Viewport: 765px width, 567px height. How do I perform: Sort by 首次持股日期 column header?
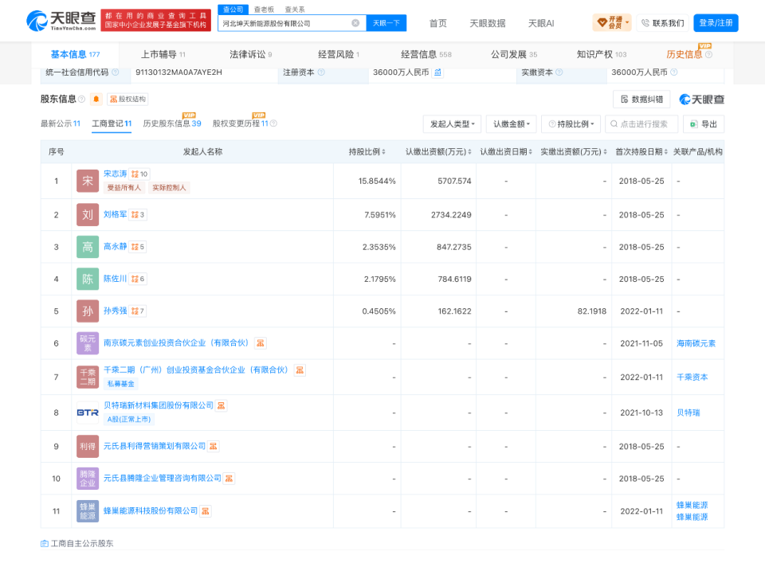click(x=641, y=151)
